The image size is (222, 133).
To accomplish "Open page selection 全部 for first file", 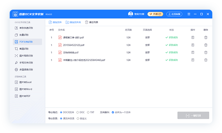I will [x=147, y=37].
